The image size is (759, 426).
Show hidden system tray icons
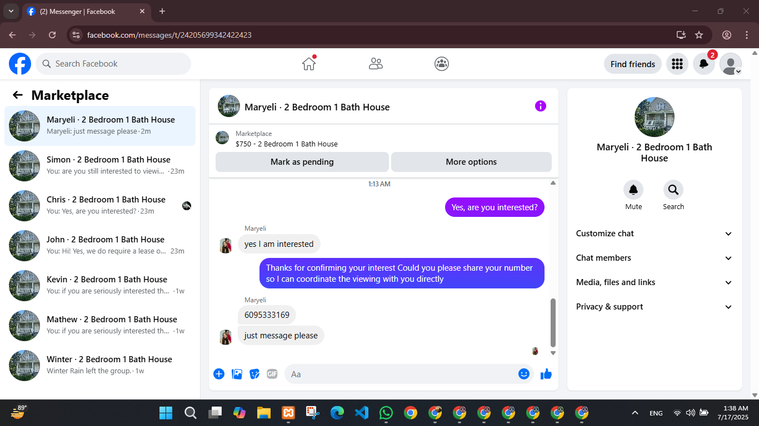click(635, 413)
